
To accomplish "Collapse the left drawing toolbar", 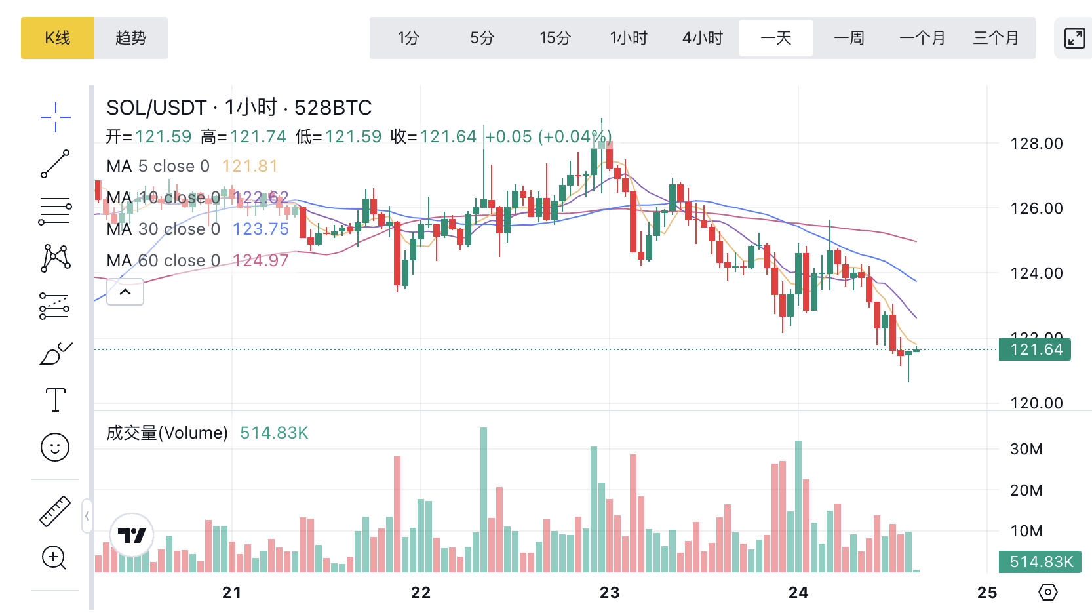I will tap(87, 516).
